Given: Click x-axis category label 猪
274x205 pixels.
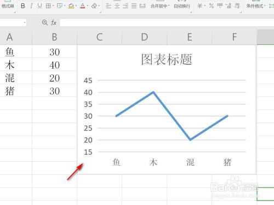Looking at the screenshot, I should click(227, 162).
